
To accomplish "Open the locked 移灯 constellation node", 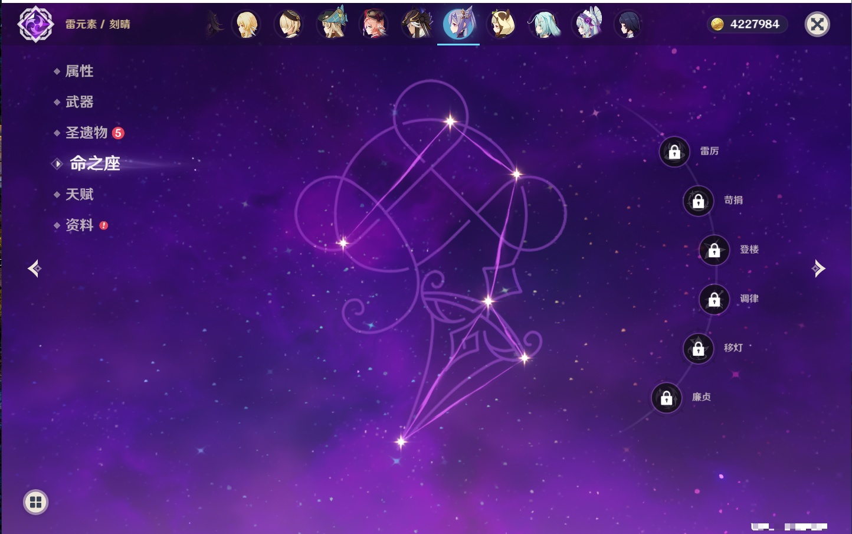I will pyautogui.click(x=699, y=348).
